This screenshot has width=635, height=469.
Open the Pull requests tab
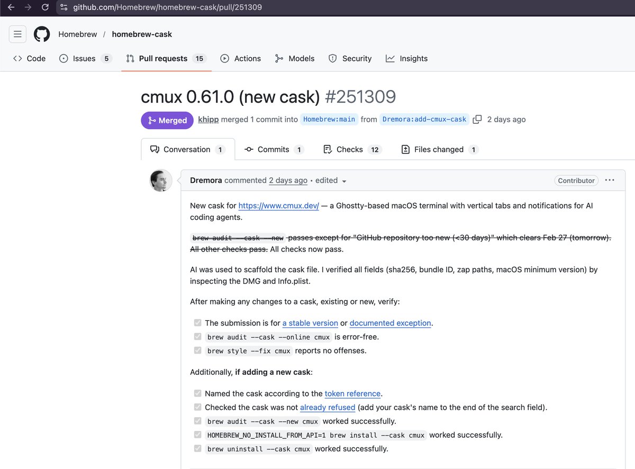166,59
